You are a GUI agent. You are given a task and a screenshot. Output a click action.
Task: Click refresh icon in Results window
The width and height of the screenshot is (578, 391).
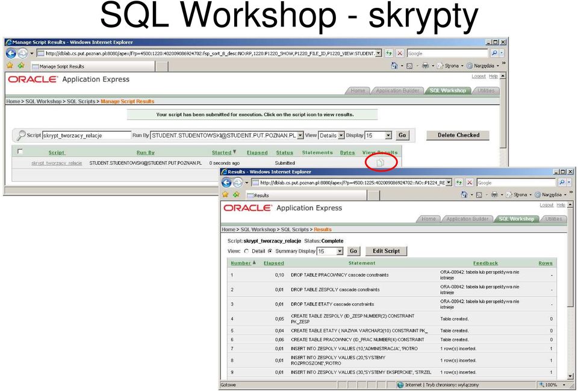click(x=459, y=183)
